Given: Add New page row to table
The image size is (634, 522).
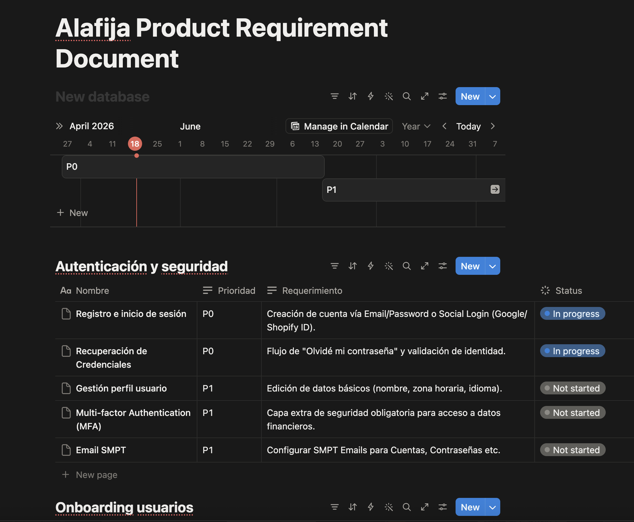Looking at the screenshot, I should point(90,475).
